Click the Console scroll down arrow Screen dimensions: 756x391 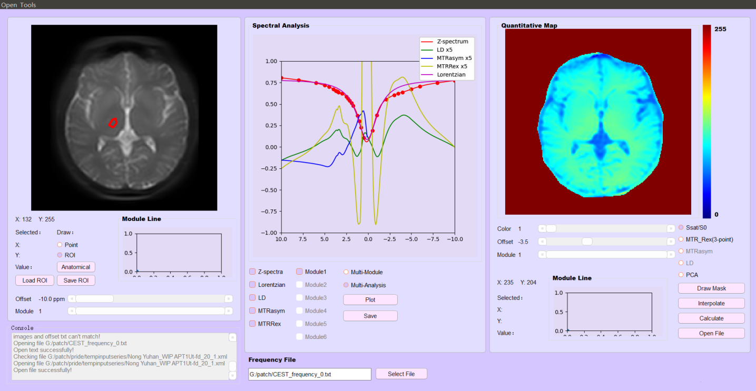coord(232,375)
